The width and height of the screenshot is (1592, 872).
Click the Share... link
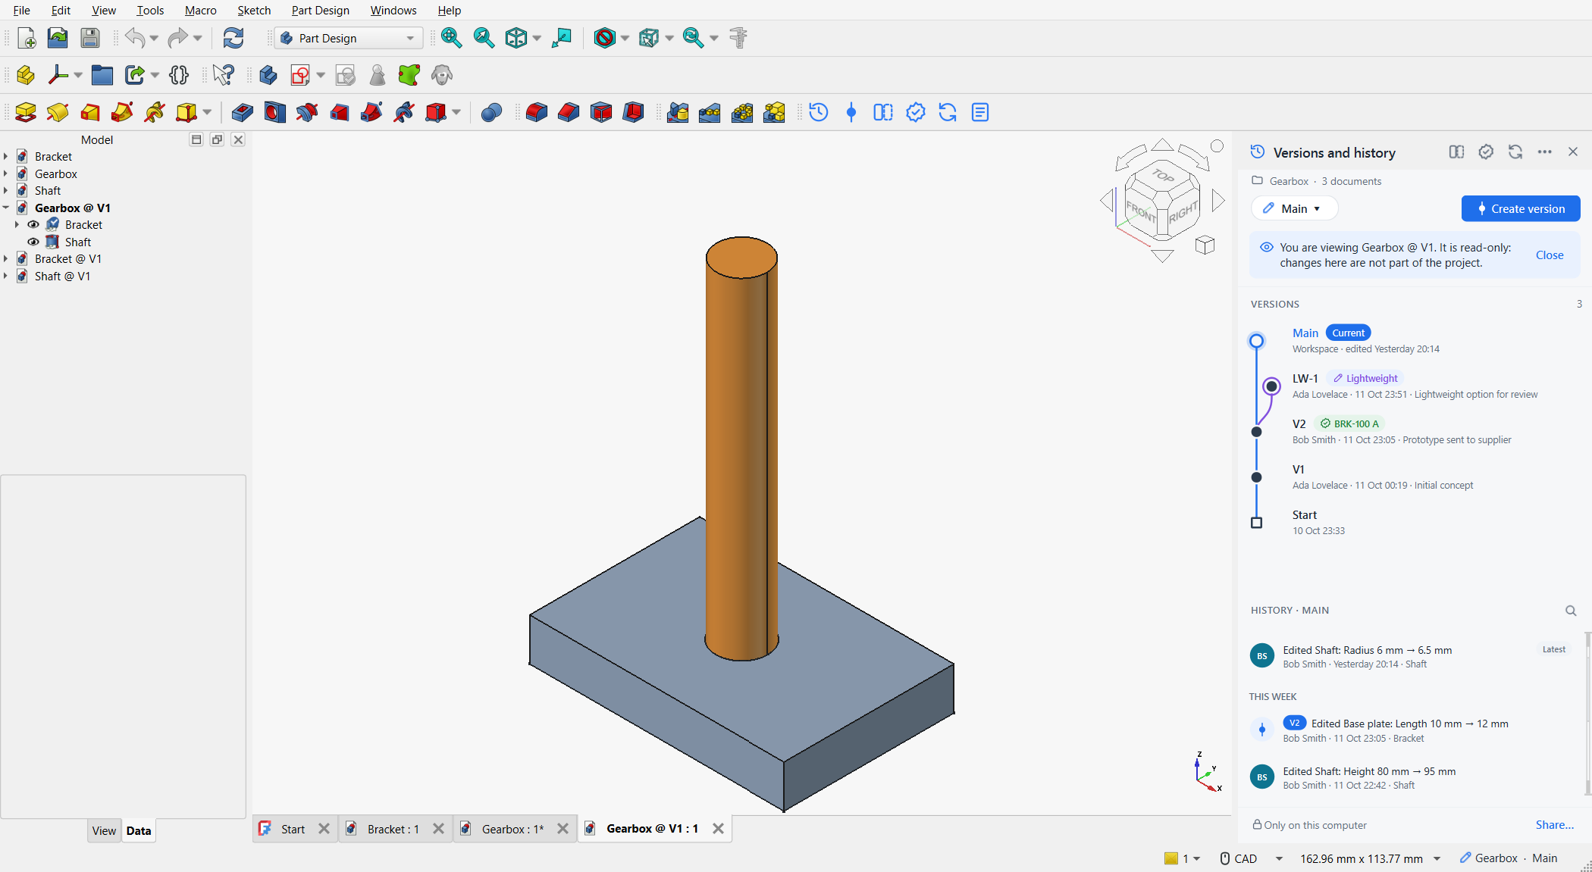[x=1555, y=825]
